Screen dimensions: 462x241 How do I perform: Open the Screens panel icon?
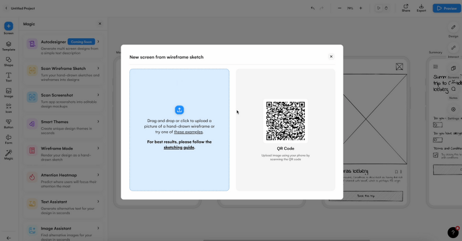click(453, 68)
